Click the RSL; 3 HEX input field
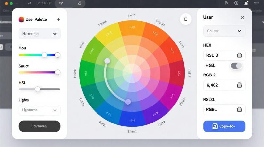 tap(224, 55)
